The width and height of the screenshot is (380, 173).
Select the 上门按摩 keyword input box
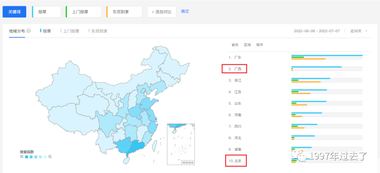tap(84, 12)
